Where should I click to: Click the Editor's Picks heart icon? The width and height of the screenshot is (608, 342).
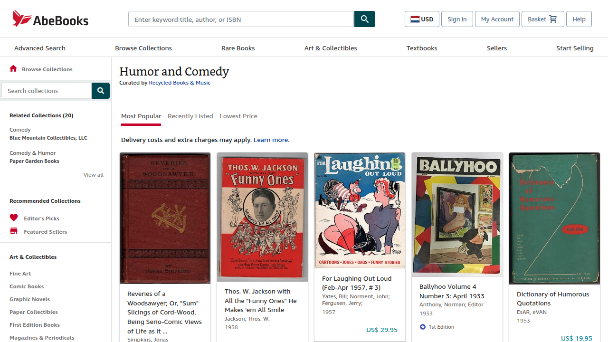[14, 218]
